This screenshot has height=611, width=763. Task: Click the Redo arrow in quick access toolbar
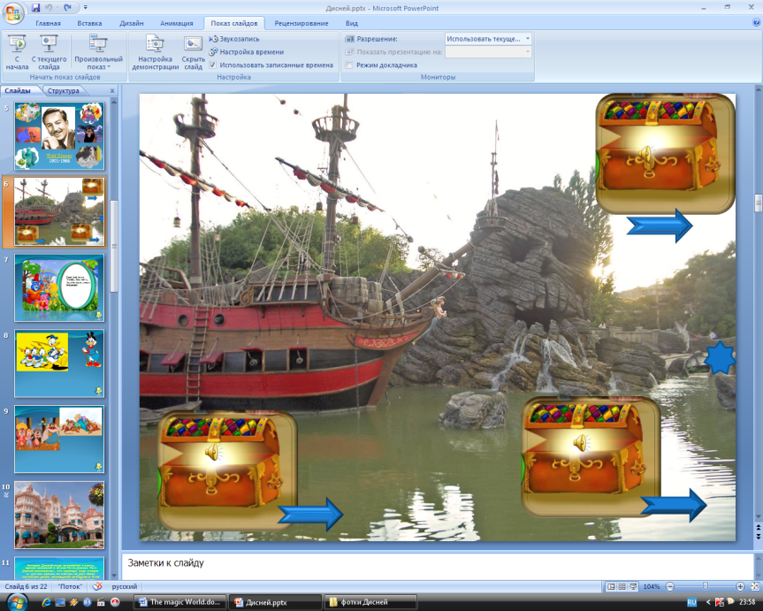(67, 8)
